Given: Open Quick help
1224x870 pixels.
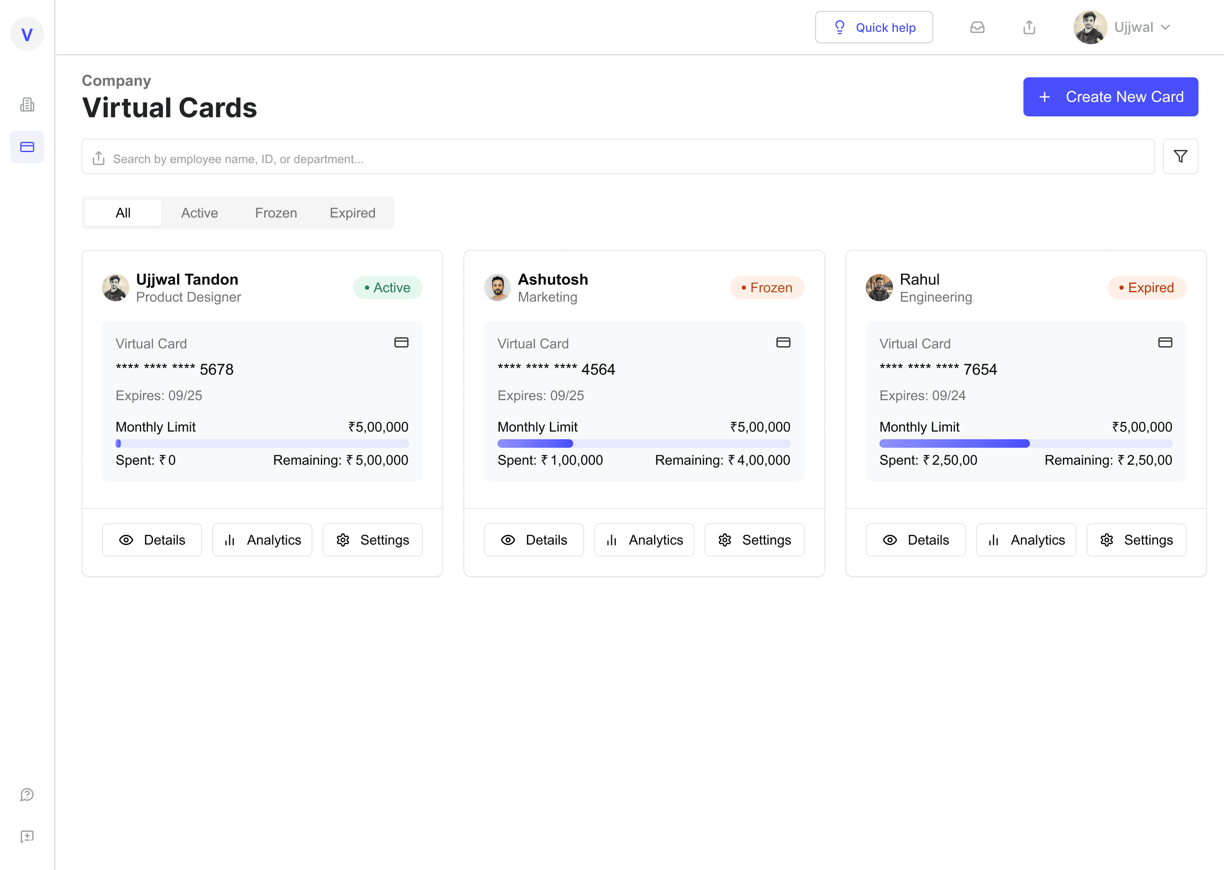Looking at the screenshot, I should (873, 27).
